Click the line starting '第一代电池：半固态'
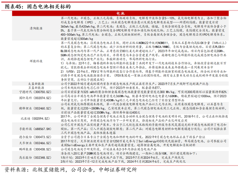This screenshot has width=238, height=176. [x=143, y=18]
